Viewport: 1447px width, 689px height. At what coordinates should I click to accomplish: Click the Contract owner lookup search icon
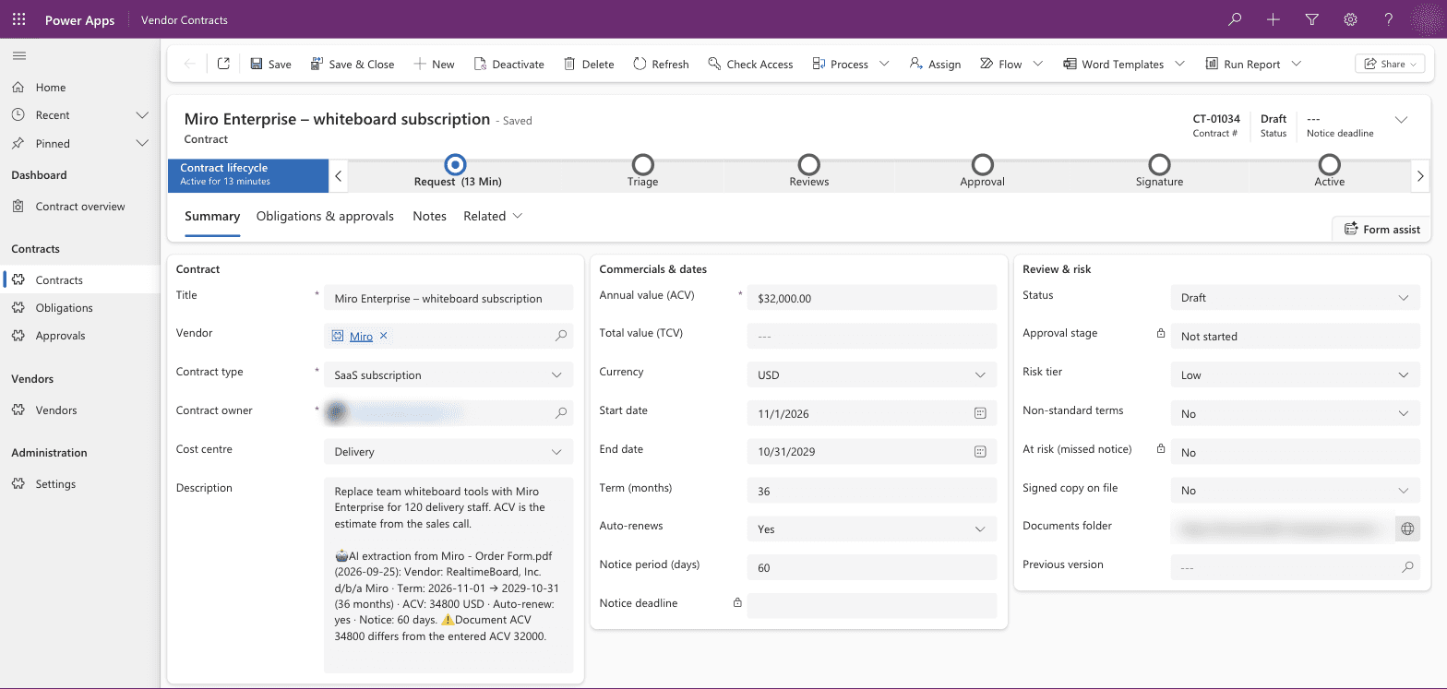click(x=561, y=413)
